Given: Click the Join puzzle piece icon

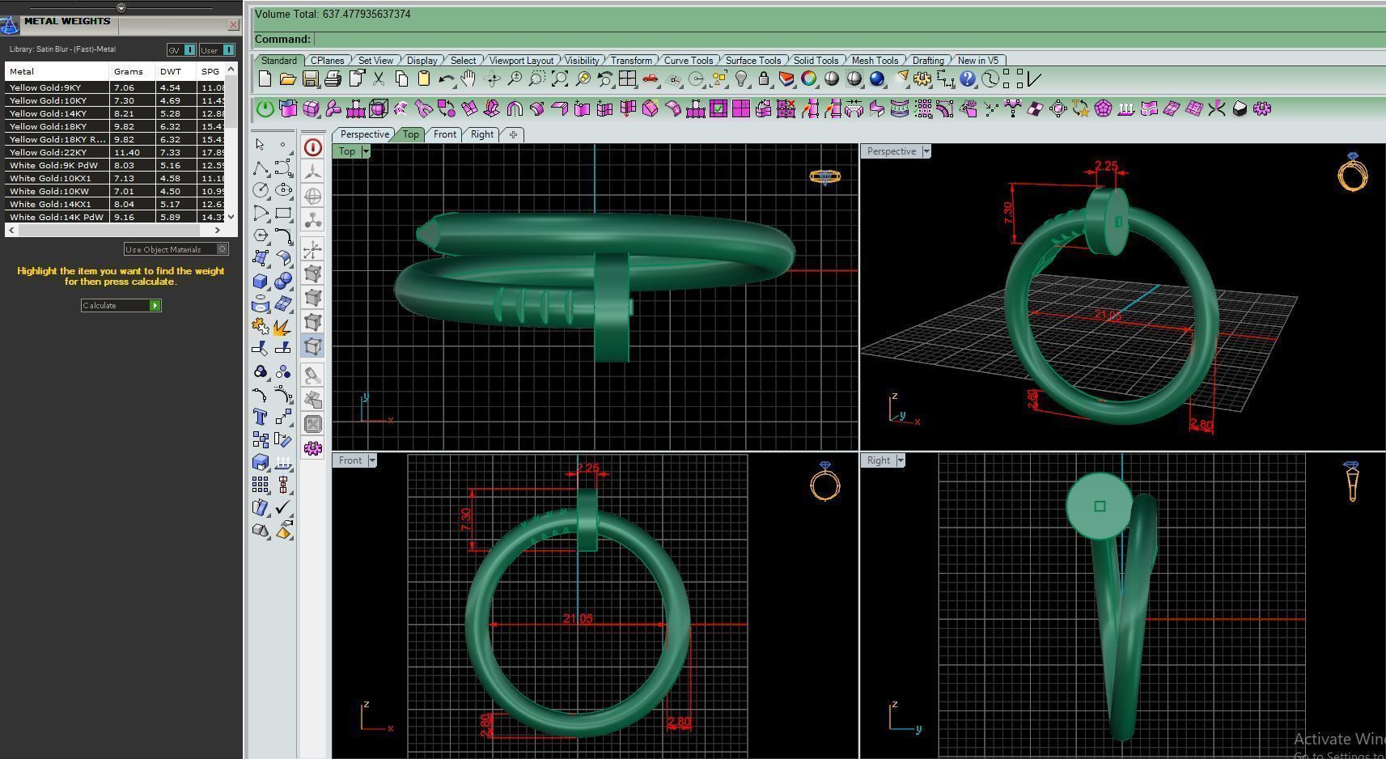Looking at the screenshot, I should 260,326.
